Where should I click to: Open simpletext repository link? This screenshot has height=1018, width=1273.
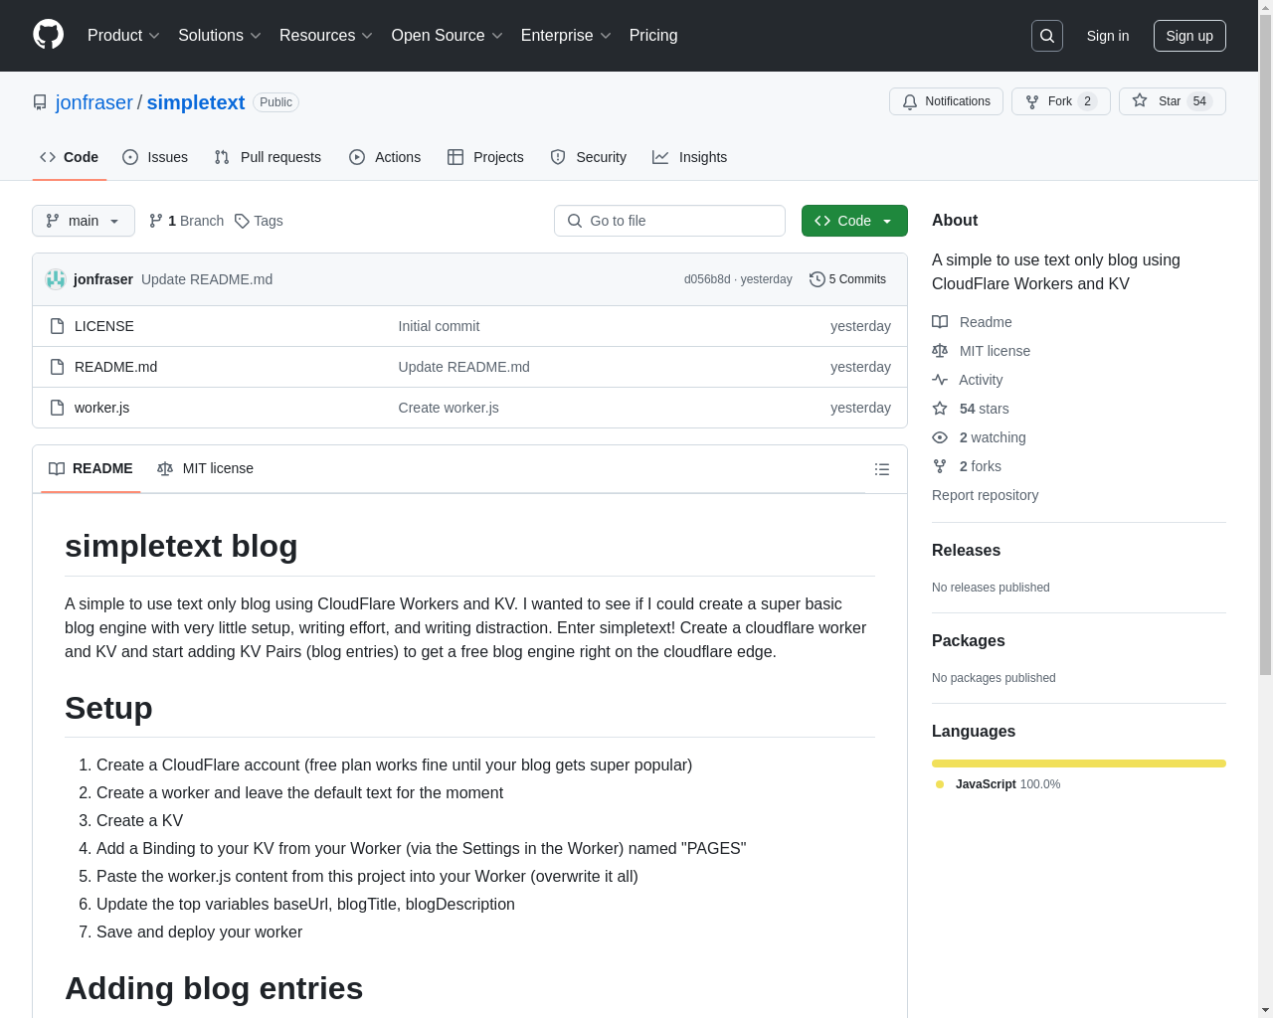pyautogui.click(x=196, y=102)
